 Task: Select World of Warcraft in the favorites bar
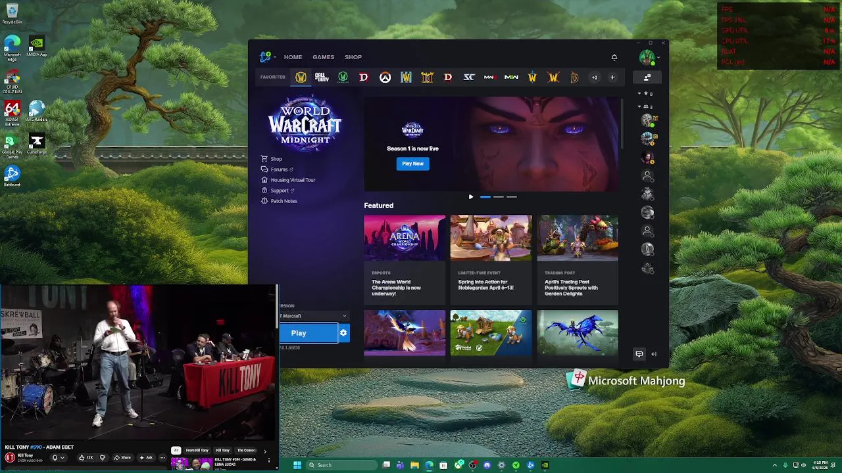tap(301, 78)
